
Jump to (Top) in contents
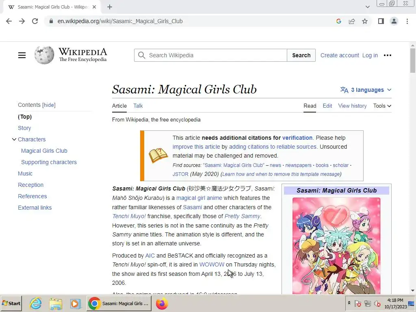[x=25, y=117]
